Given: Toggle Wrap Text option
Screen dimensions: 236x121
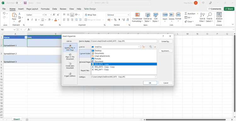Looking at the screenshot, I should pos(91,15).
